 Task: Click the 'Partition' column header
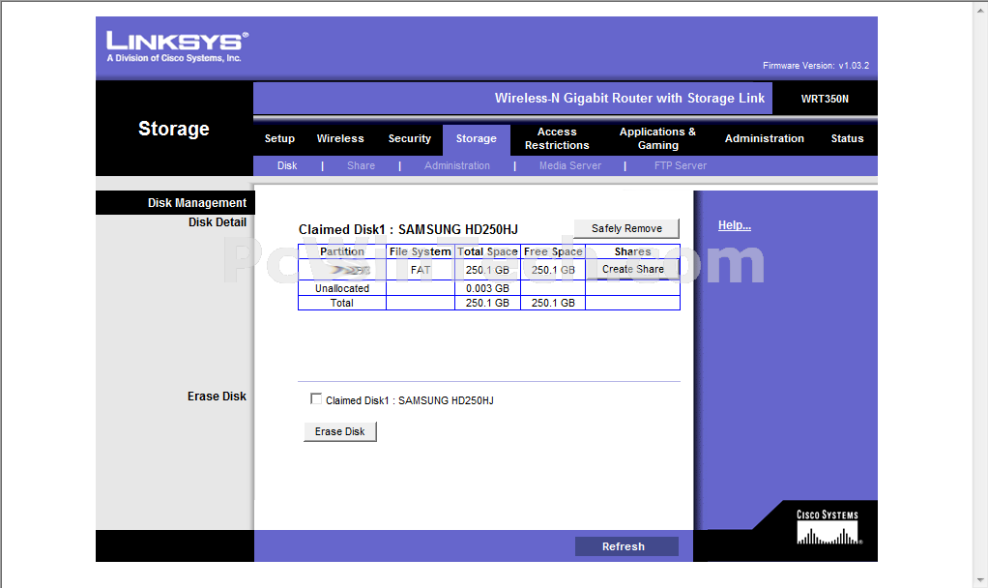click(342, 251)
